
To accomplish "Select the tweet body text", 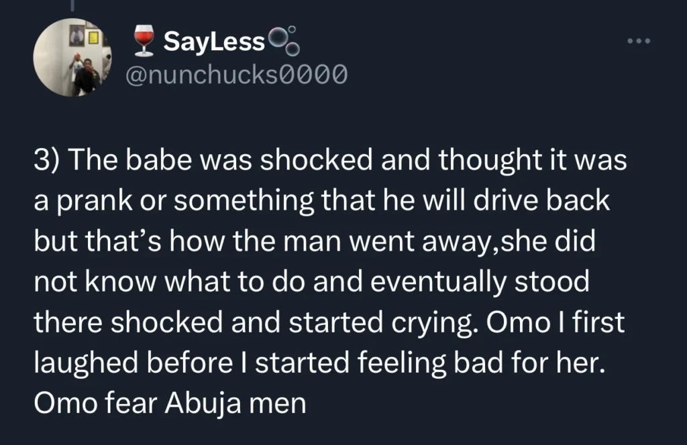I will pyautogui.click(x=329, y=281).
